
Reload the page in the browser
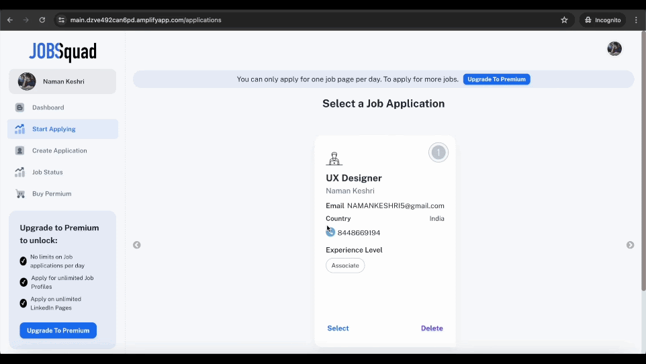pos(42,19)
